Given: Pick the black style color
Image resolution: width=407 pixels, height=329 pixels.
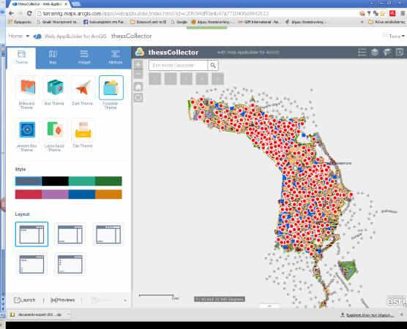Looking at the screenshot, I should click(x=55, y=181).
